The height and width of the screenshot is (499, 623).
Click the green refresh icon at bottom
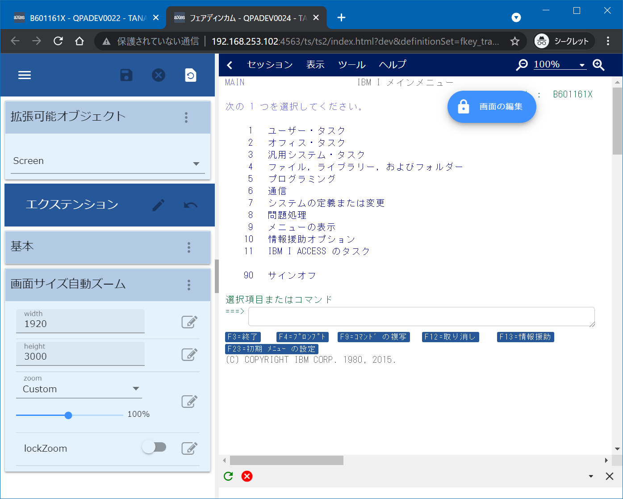click(228, 476)
